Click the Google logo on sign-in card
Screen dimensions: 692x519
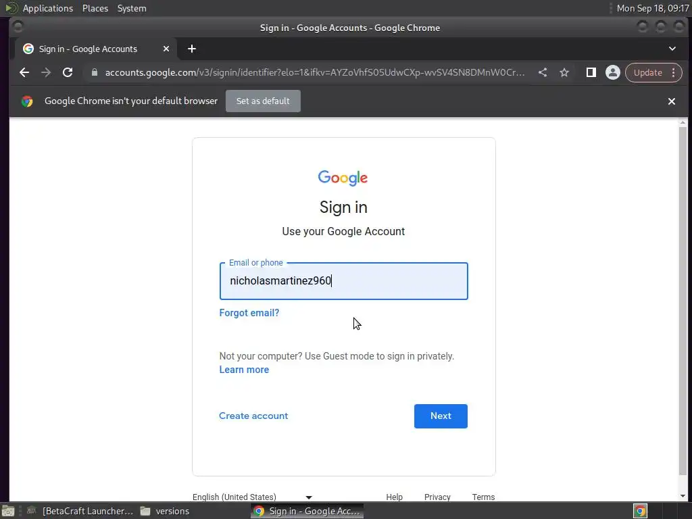(x=343, y=178)
